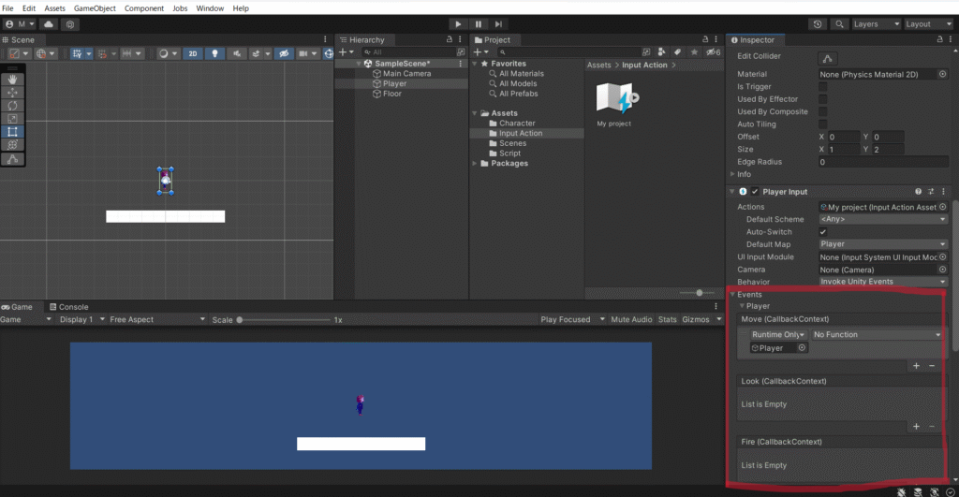Open the global search magnifier icon
The image size is (959, 497).
[838, 24]
